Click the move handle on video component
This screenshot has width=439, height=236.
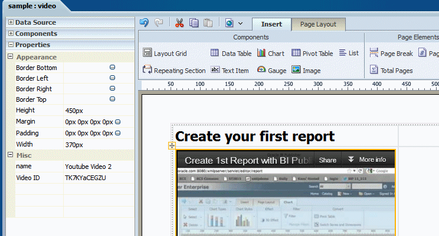click(172, 145)
